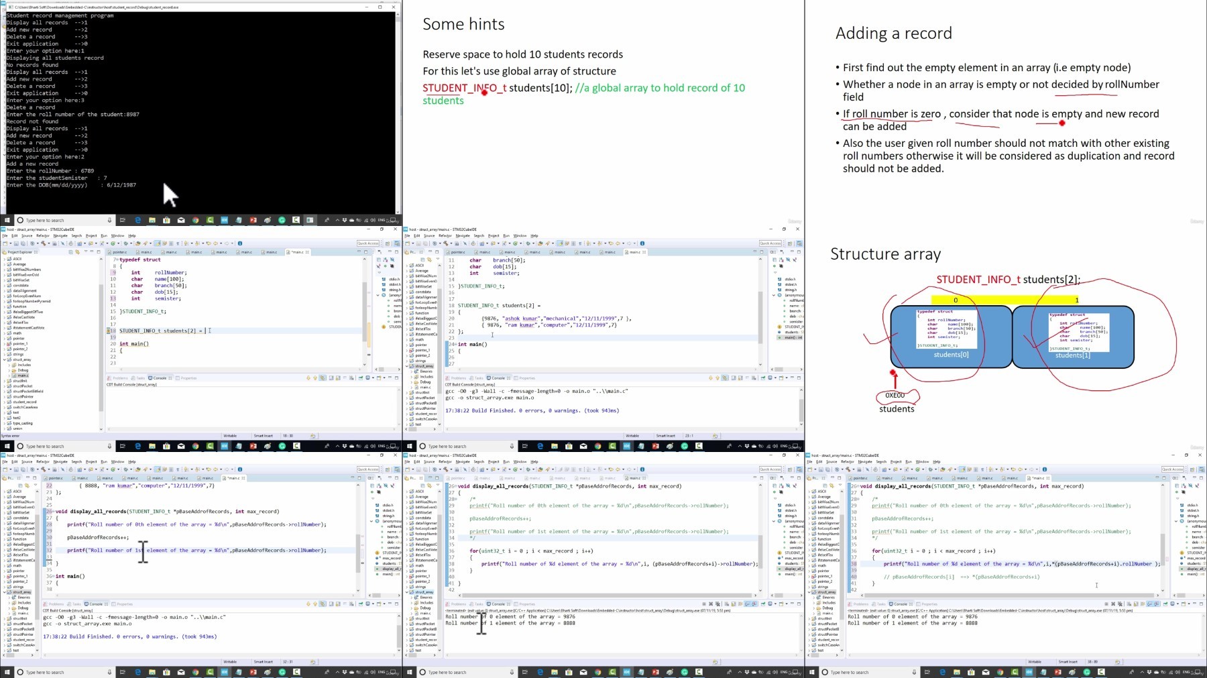This screenshot has width=1207, height=678.
Task: Open the test2 project in Project Explorer
Action: pos(17,418)
